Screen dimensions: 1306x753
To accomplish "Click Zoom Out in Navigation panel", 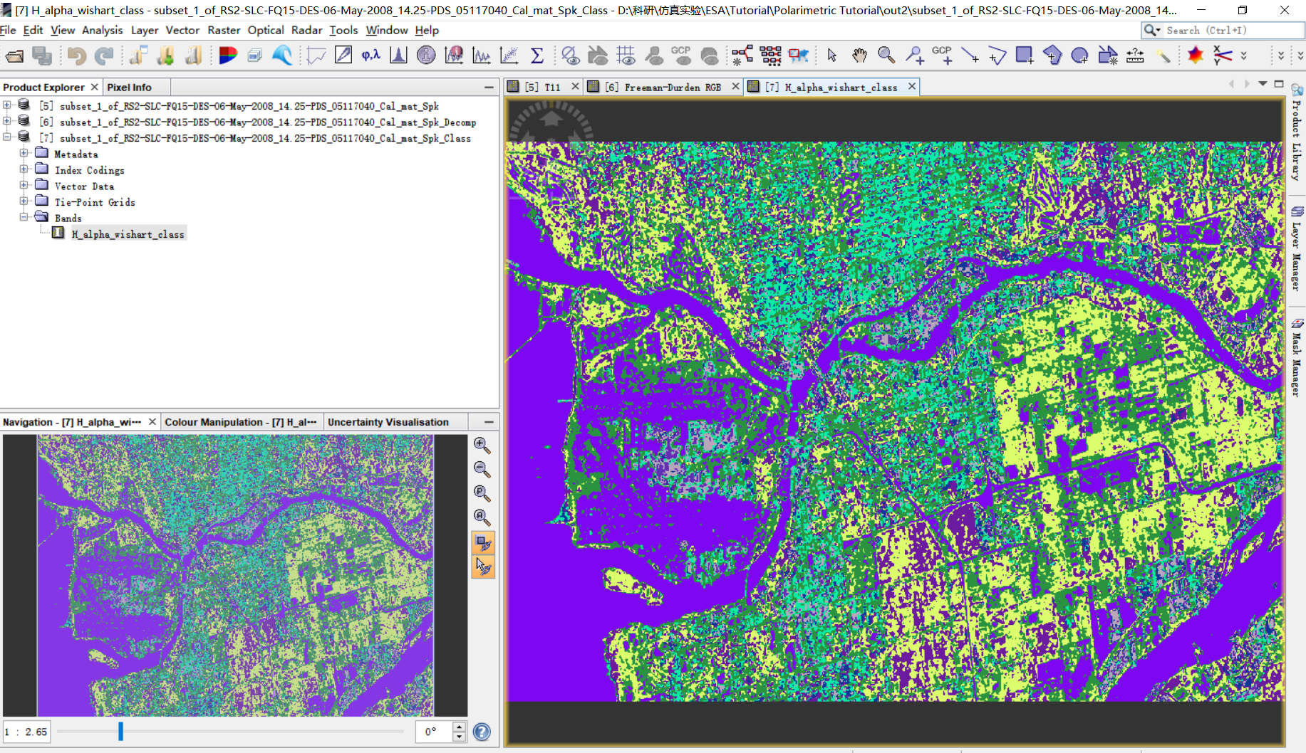I will pos(482,470).
